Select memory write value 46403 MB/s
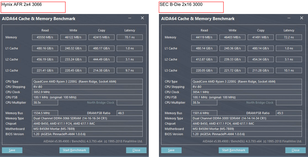308x157 pixels. pos(233,37)
